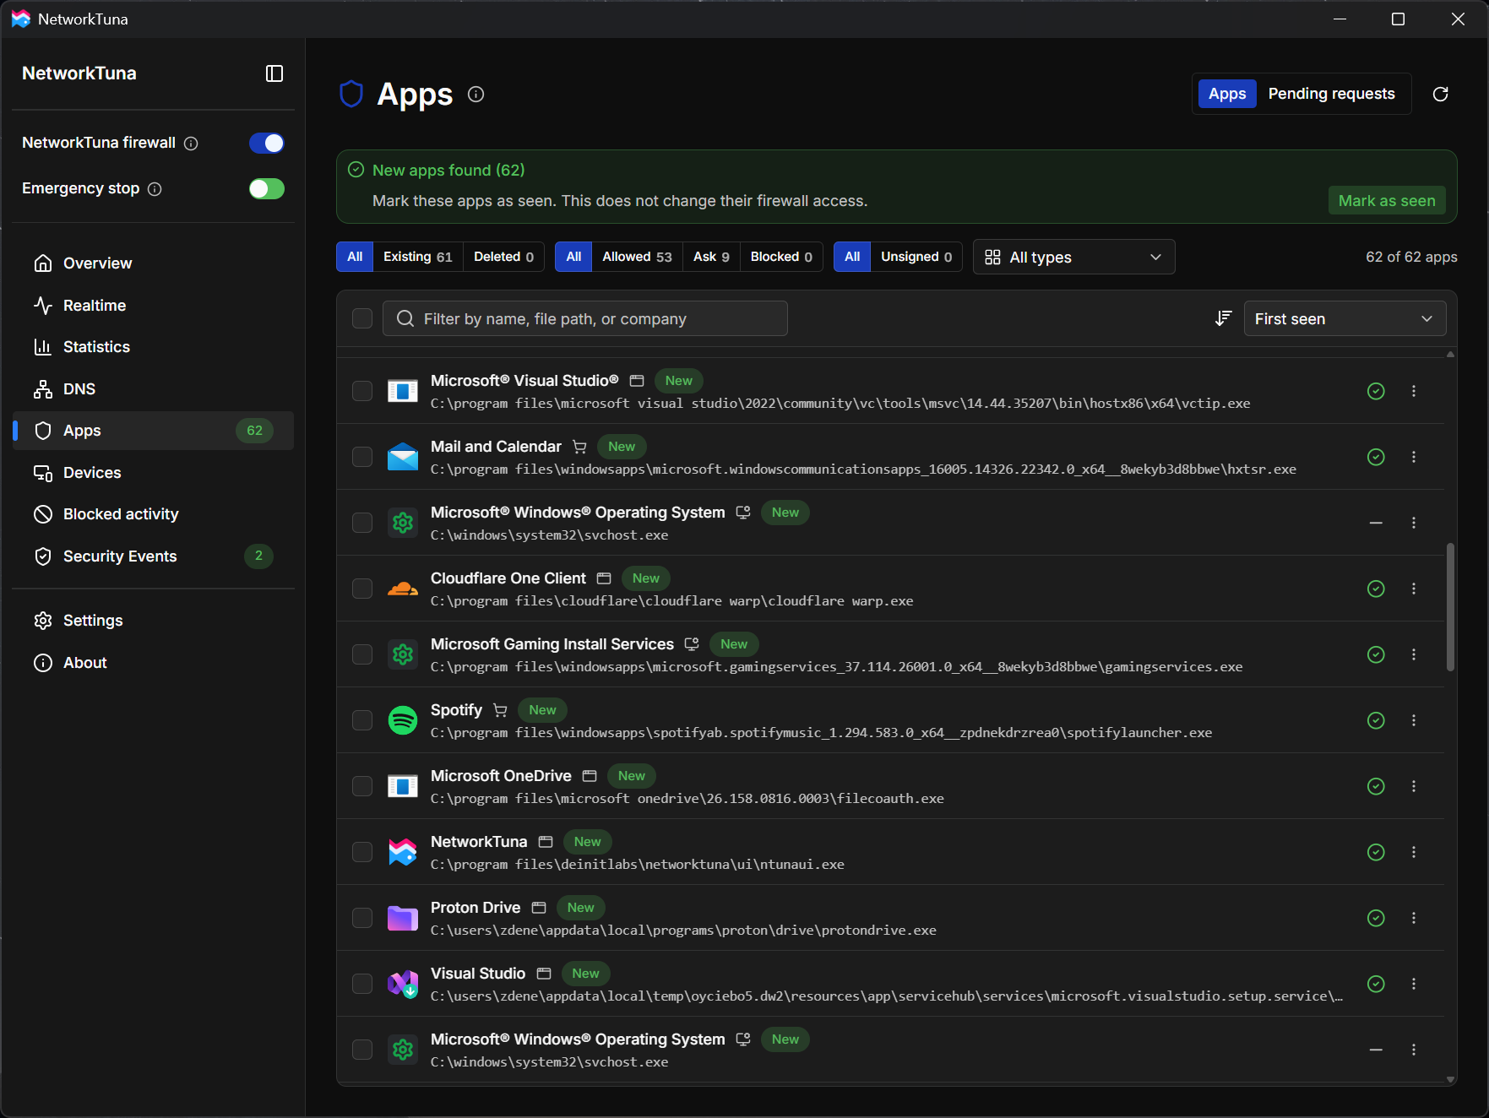Show info about NetworkTuna firewall
Viewport: 1489px width, 1118px height.
(191, 144)
